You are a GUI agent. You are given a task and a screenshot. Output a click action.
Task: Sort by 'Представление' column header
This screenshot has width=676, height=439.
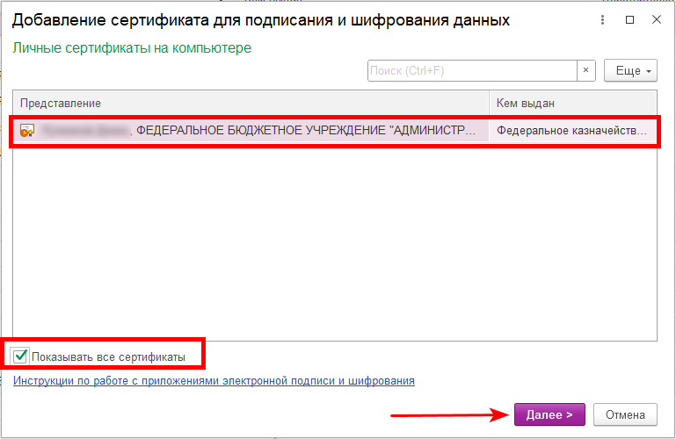click(251, 104)
